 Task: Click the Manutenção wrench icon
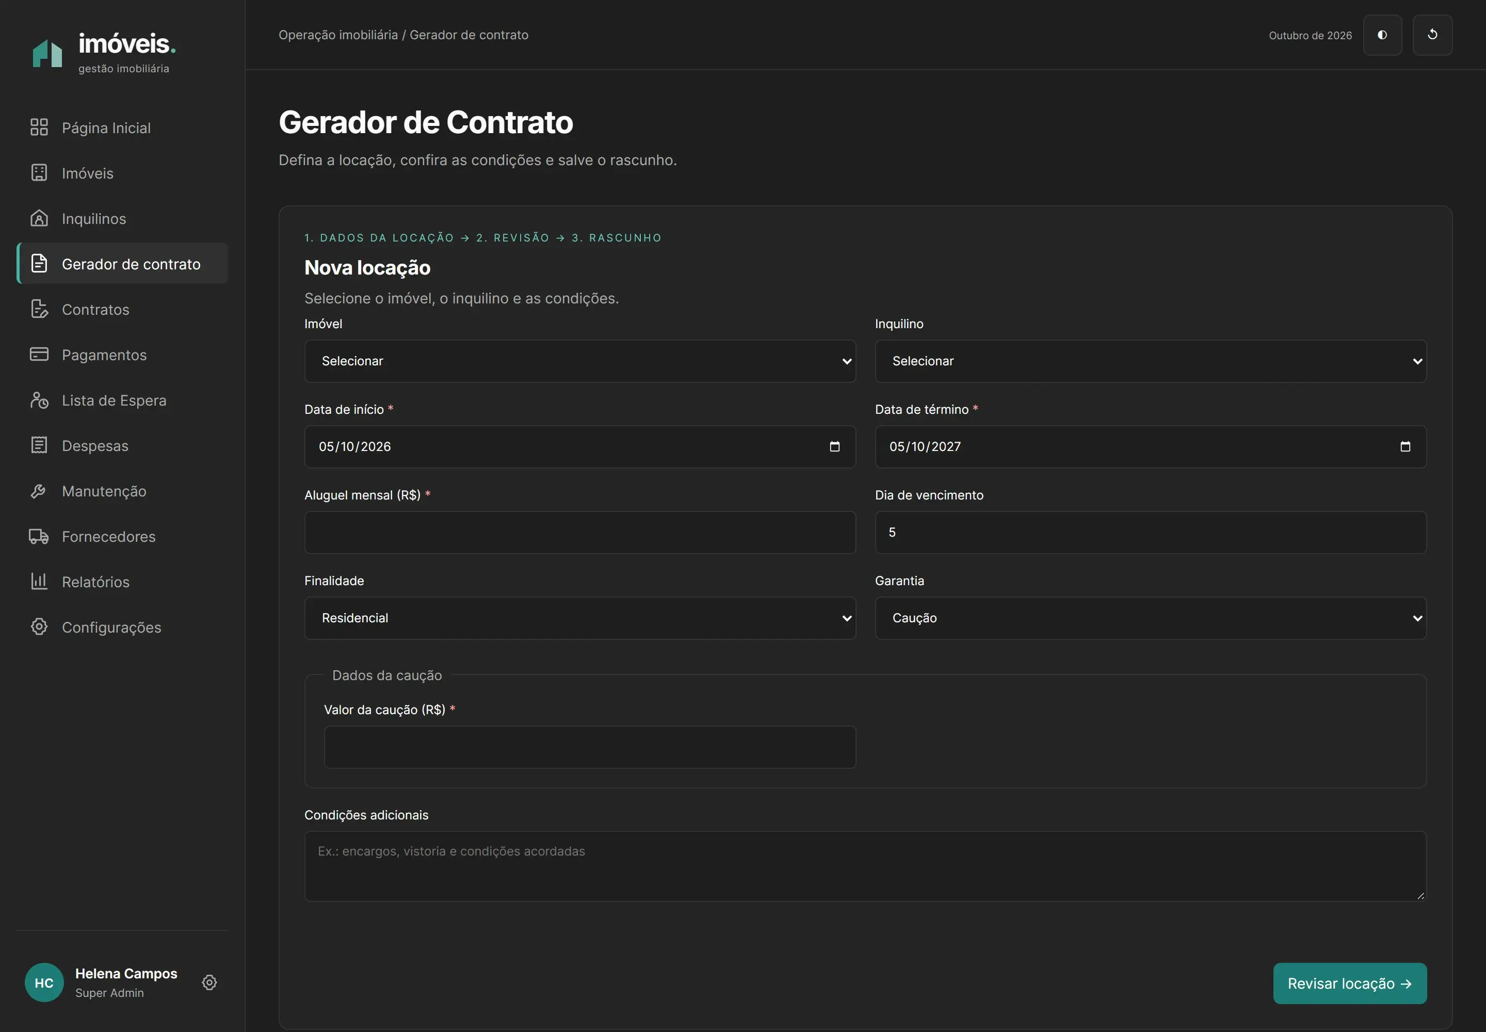click(39, 491)
